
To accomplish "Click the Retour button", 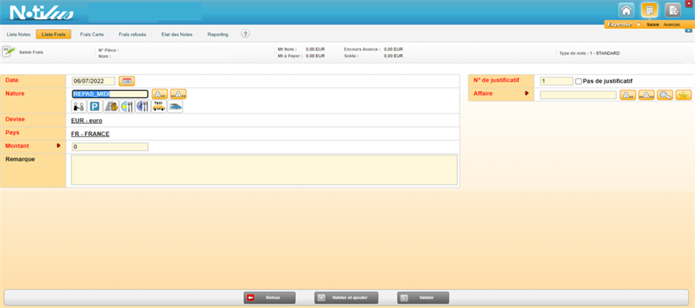I will pyautogui.click(x=269, y=298).
